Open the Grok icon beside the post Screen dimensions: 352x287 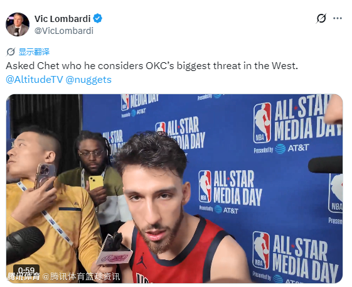pyautogui.click(x=321, y=18)
